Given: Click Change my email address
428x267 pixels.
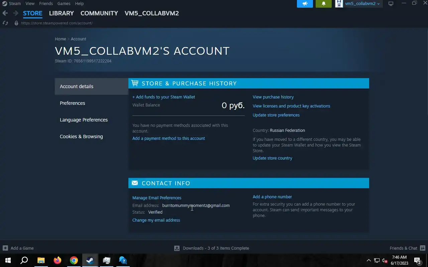Looking at the screenshot, I should click(156, 220).
